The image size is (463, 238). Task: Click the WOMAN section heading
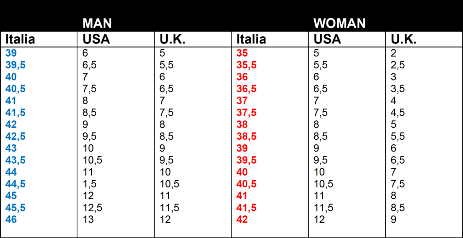(339, 23)
